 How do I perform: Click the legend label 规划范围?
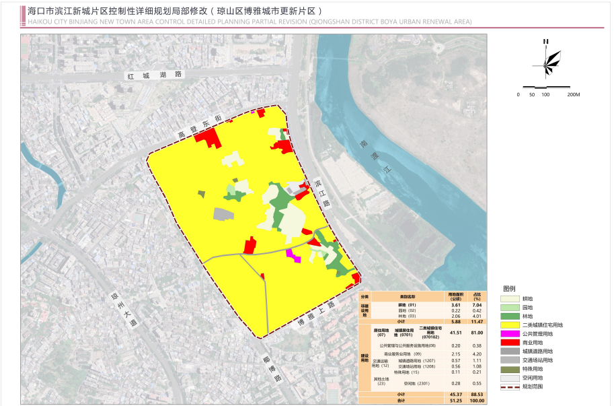click(533, 386)
